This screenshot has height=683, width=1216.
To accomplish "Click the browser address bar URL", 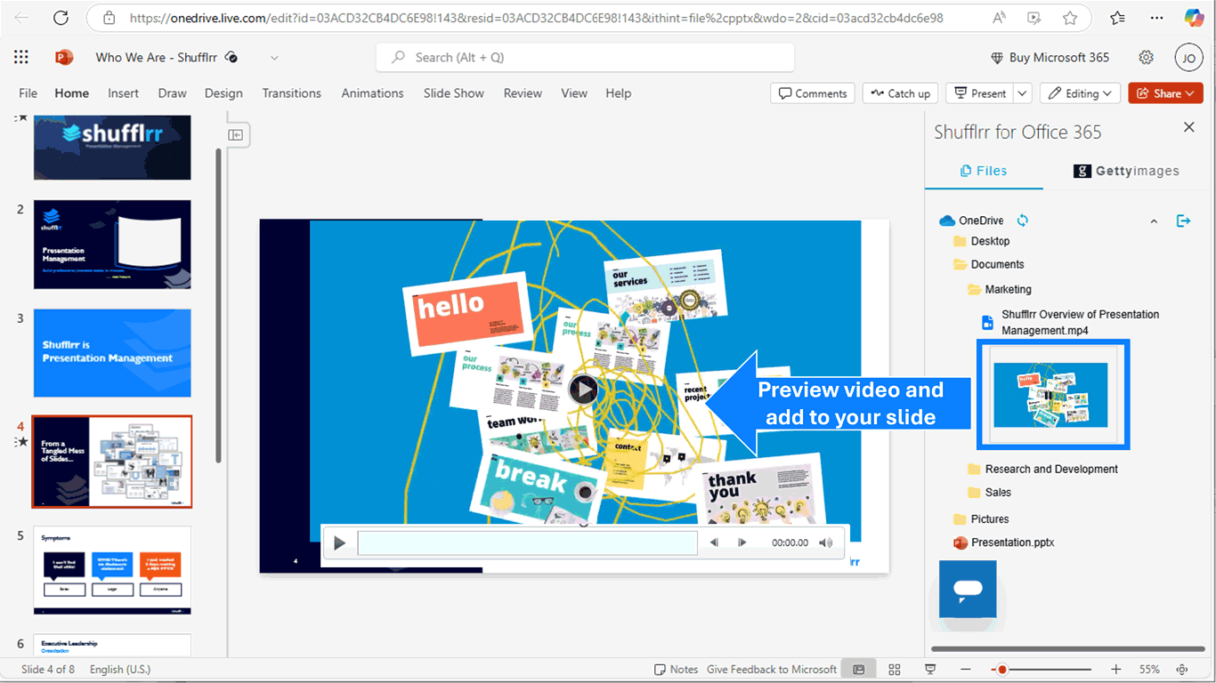I will (x=536, y=18).
